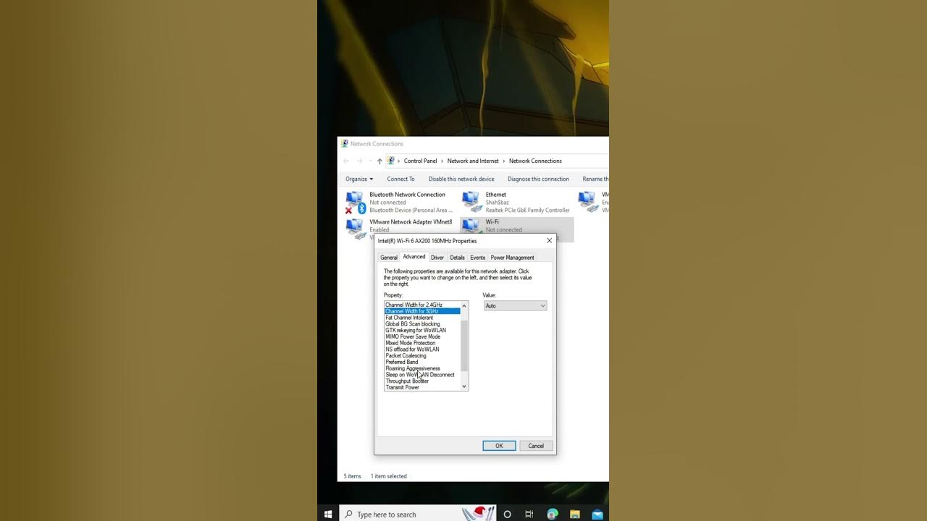Image resolution: width=927 pixels, height=521 pixels.
Task: Select MIMO Power Save Mode property
Action: click(422, 336)
